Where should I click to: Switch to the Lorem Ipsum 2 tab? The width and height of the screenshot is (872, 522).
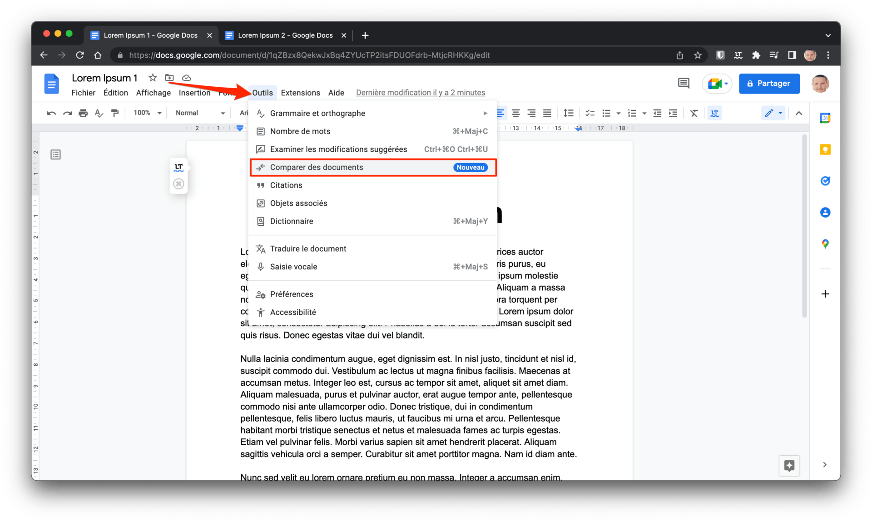(285, 35)
